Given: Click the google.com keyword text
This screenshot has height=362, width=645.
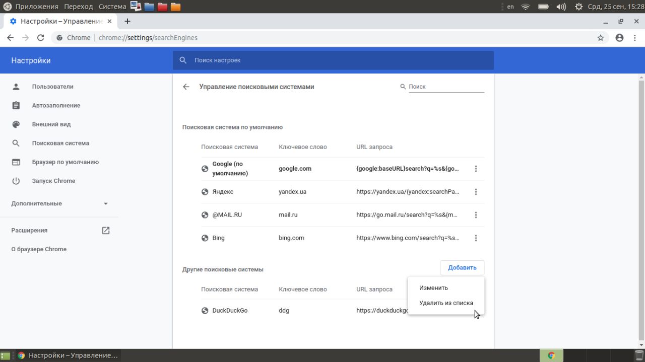Looking at the screenshot, I should point(295,169).
